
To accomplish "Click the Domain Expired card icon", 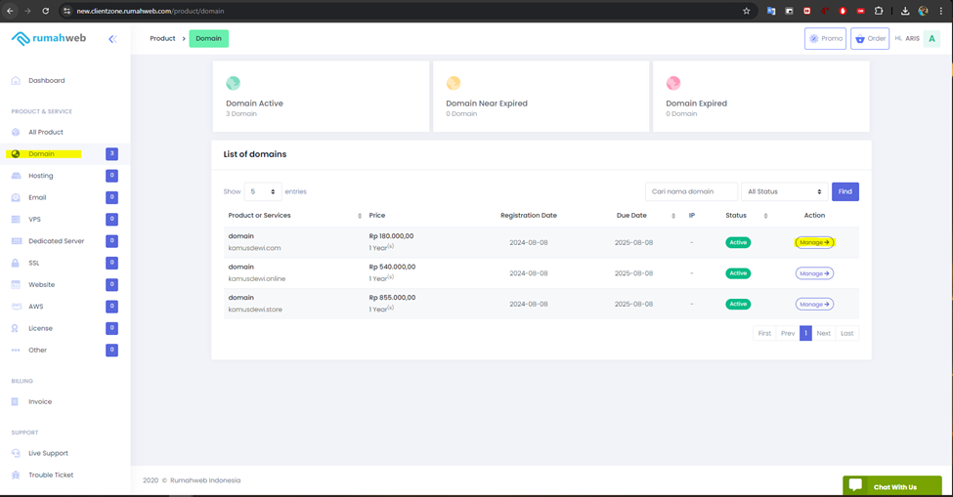I will tap(672, 83).
